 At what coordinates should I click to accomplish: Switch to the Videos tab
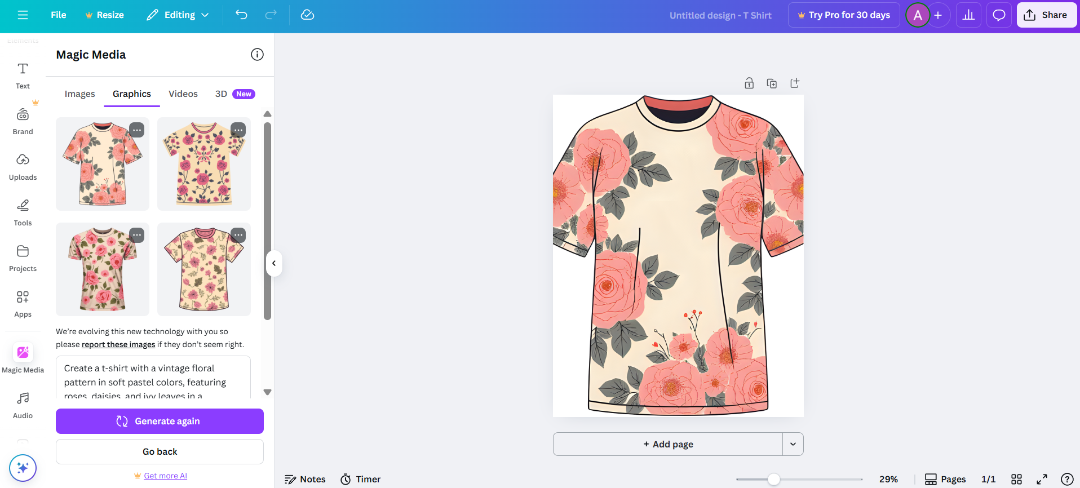183,94
